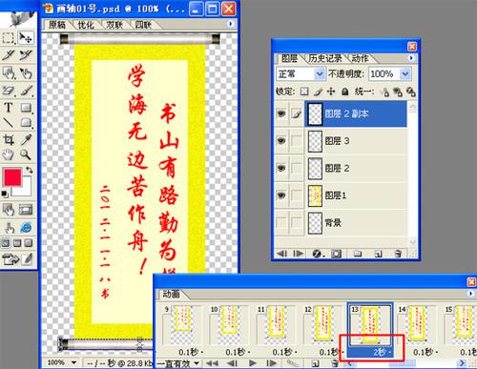Switch to full screen mode with menu
Screen dimensions: 477x369
(17, 243)
